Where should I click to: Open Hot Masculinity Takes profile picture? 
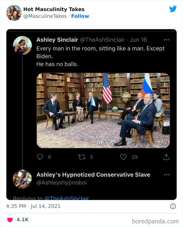[14, 12]
